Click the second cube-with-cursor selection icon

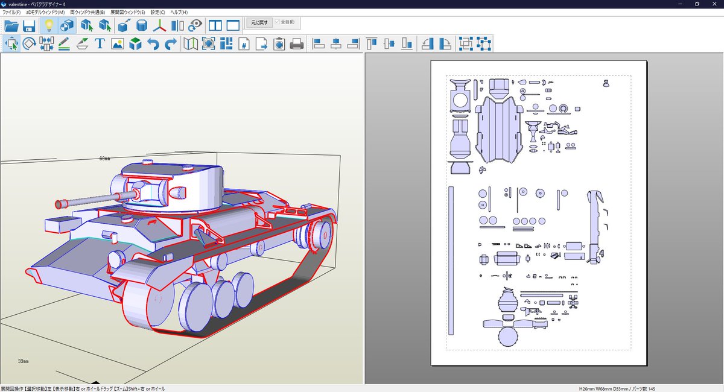coord(104,26)
